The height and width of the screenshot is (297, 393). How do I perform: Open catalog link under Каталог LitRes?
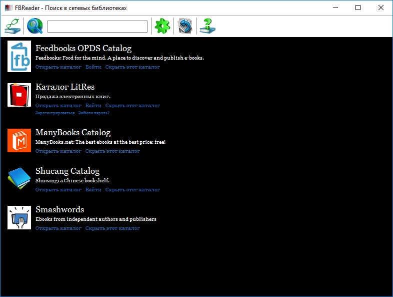tap(58, 106)
